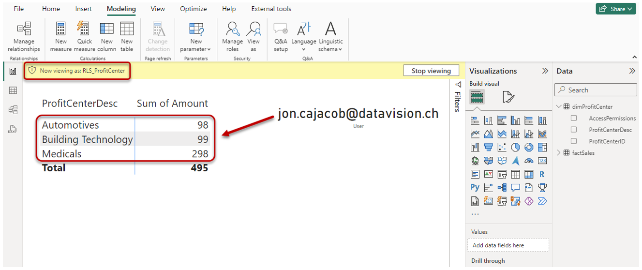Switch to the Optimize ribbon tab
Screen dimensions: 642x270
coord(193,9)
